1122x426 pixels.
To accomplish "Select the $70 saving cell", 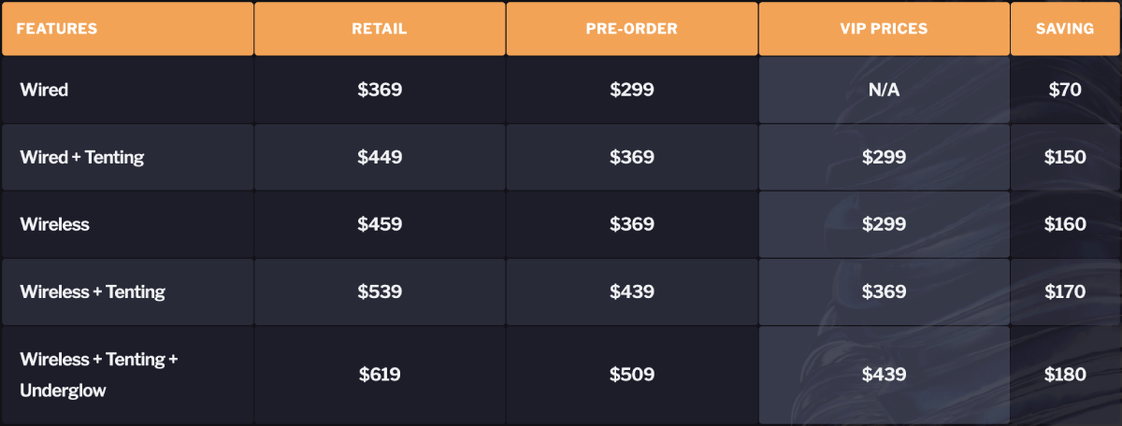I will coord(1065,90).
